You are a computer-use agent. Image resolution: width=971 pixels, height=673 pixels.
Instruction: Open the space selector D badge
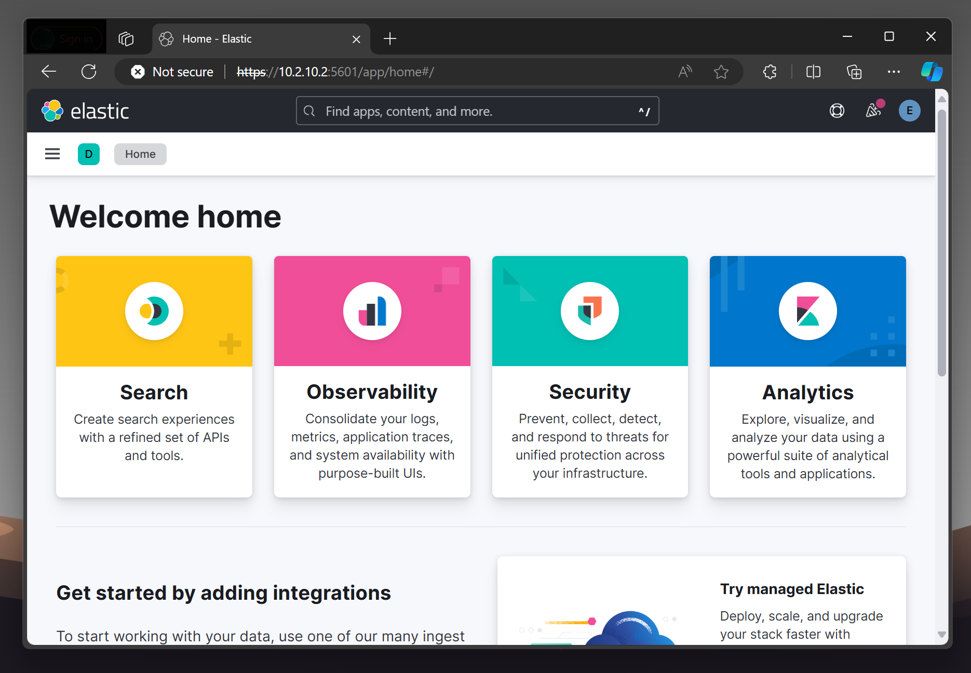click(x=89, y=154)
